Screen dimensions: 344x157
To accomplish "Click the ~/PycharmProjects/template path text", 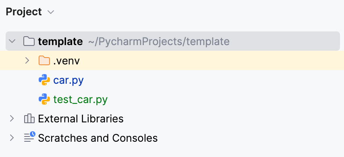I will pyautogui.click(x=159, y=41).
